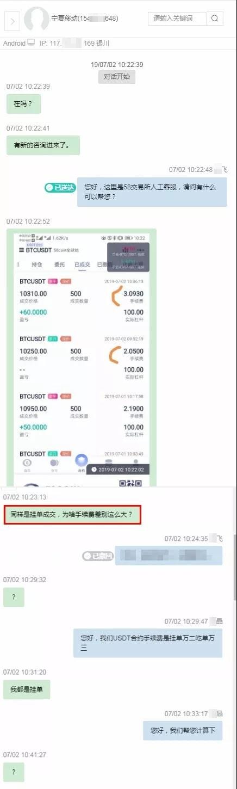This screenshot has width=237, height=789.
Task: Select the 已成交 tab in screenshot
Action: (82, 264)
